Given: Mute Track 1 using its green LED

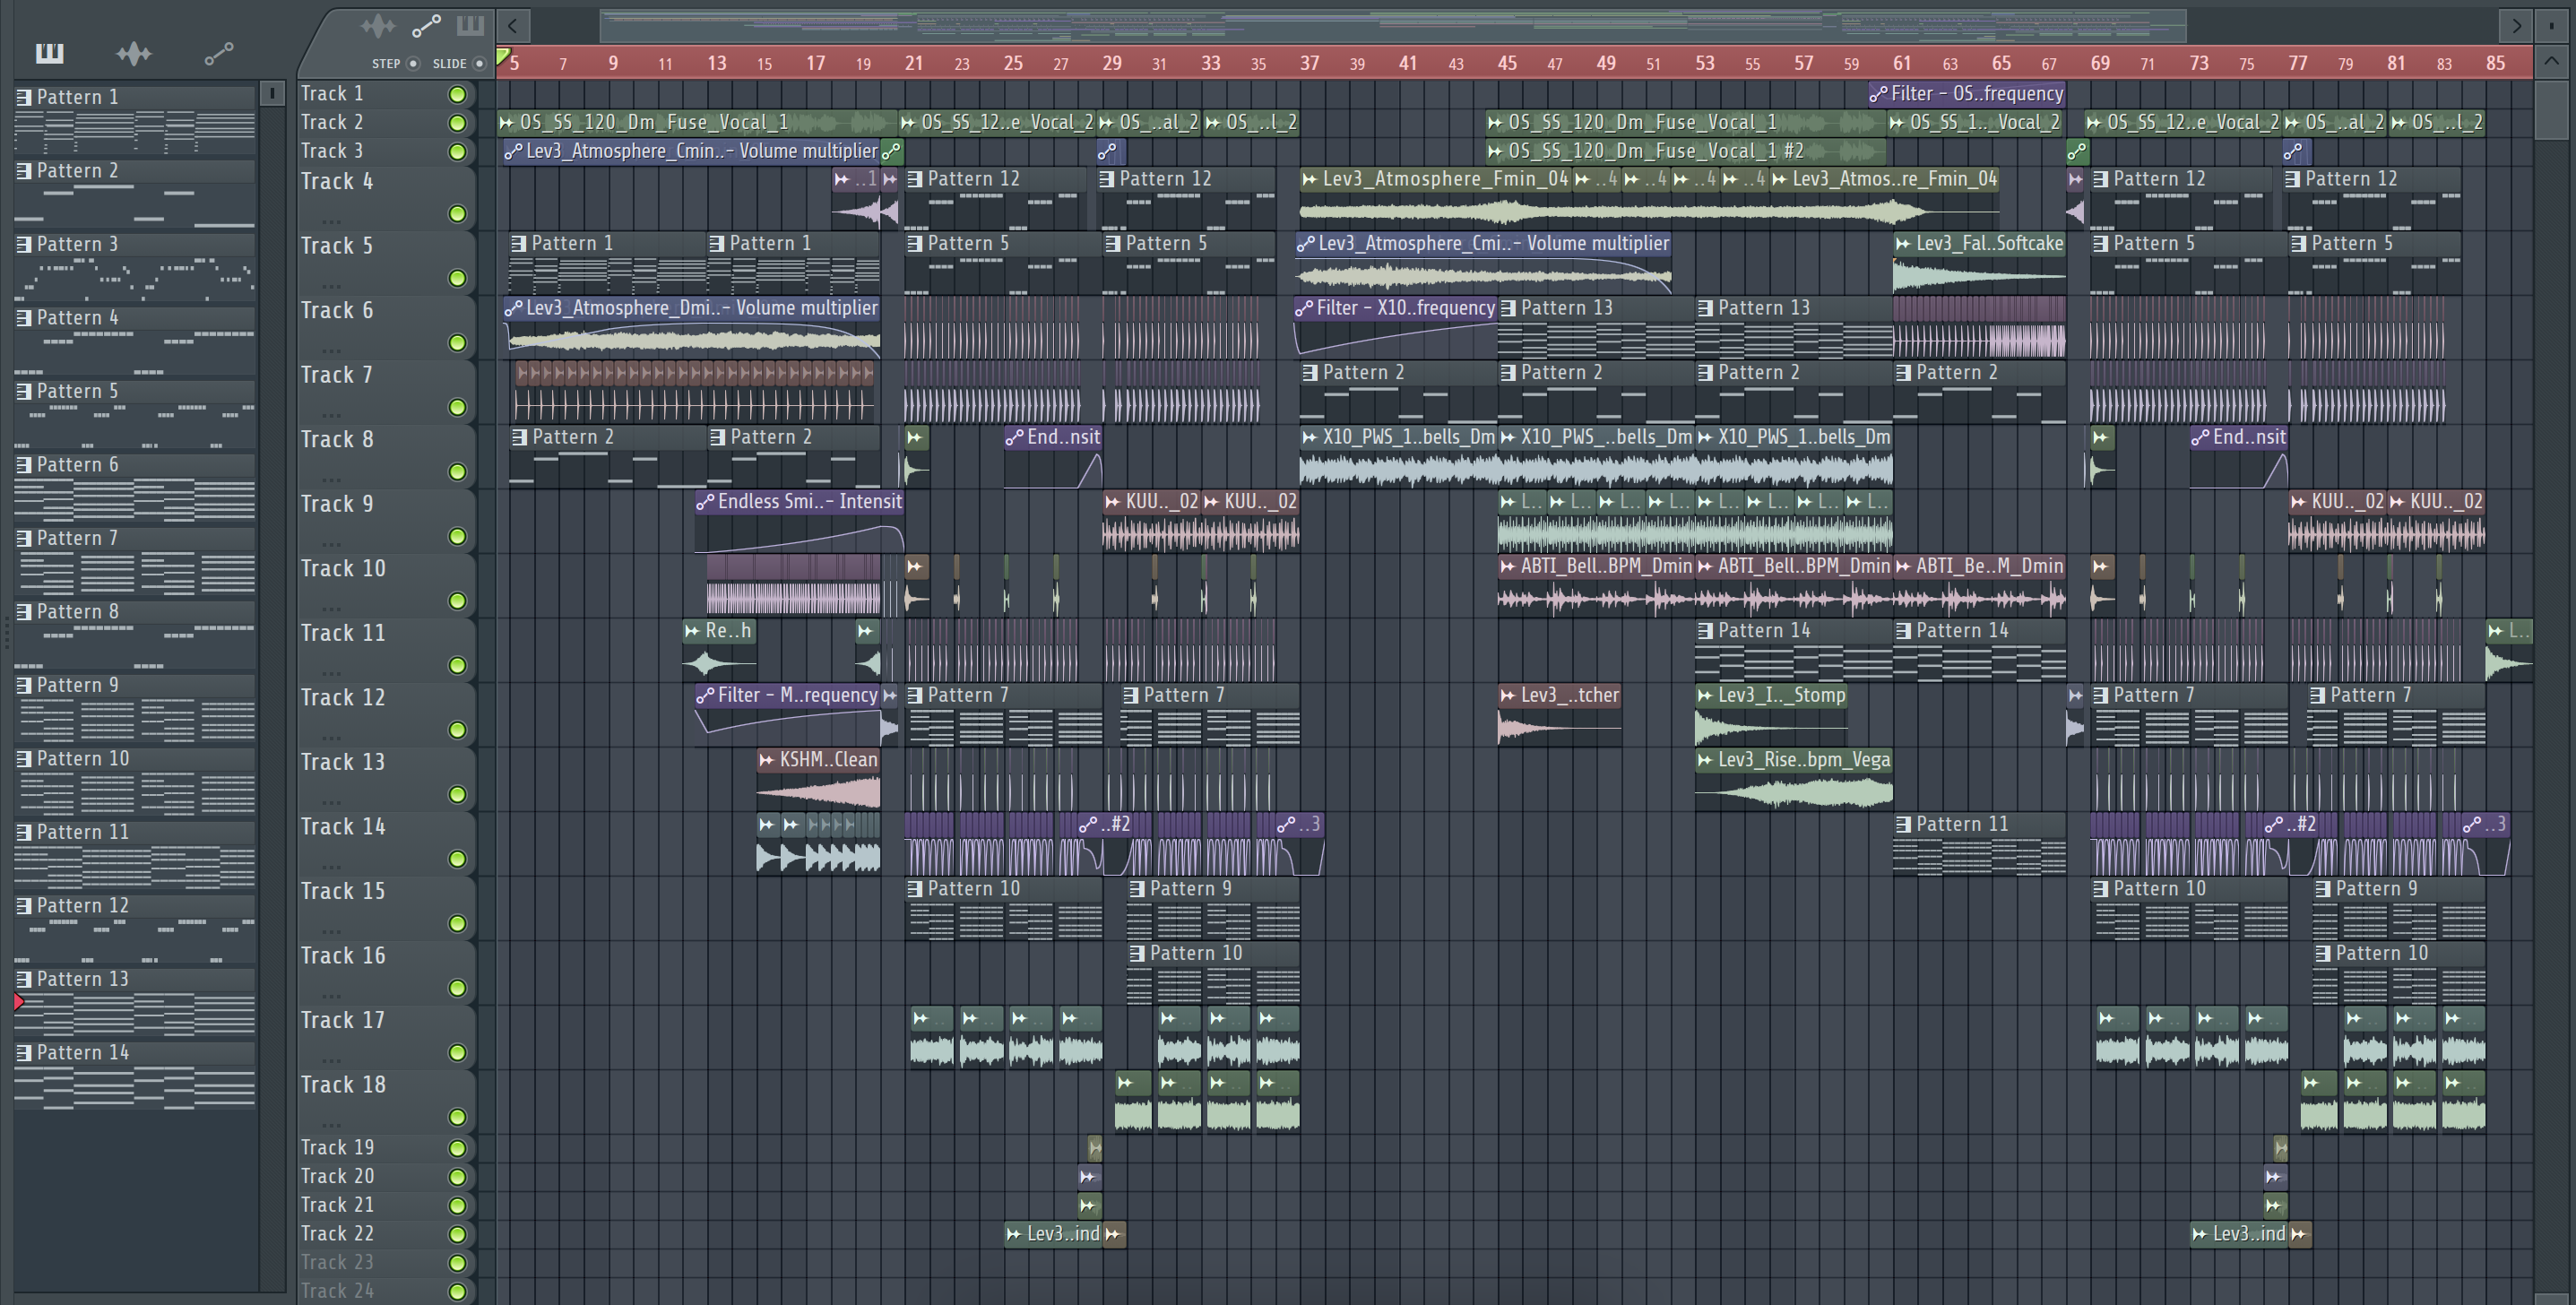Looking at the screenshot, I should [457, 94].
